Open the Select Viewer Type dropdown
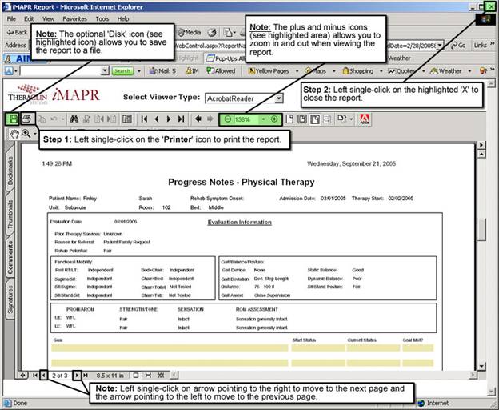 pos(277,98)
